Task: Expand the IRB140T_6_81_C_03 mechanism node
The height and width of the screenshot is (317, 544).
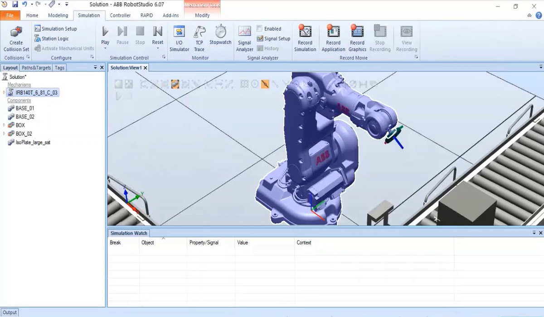Action: (4, 92)
